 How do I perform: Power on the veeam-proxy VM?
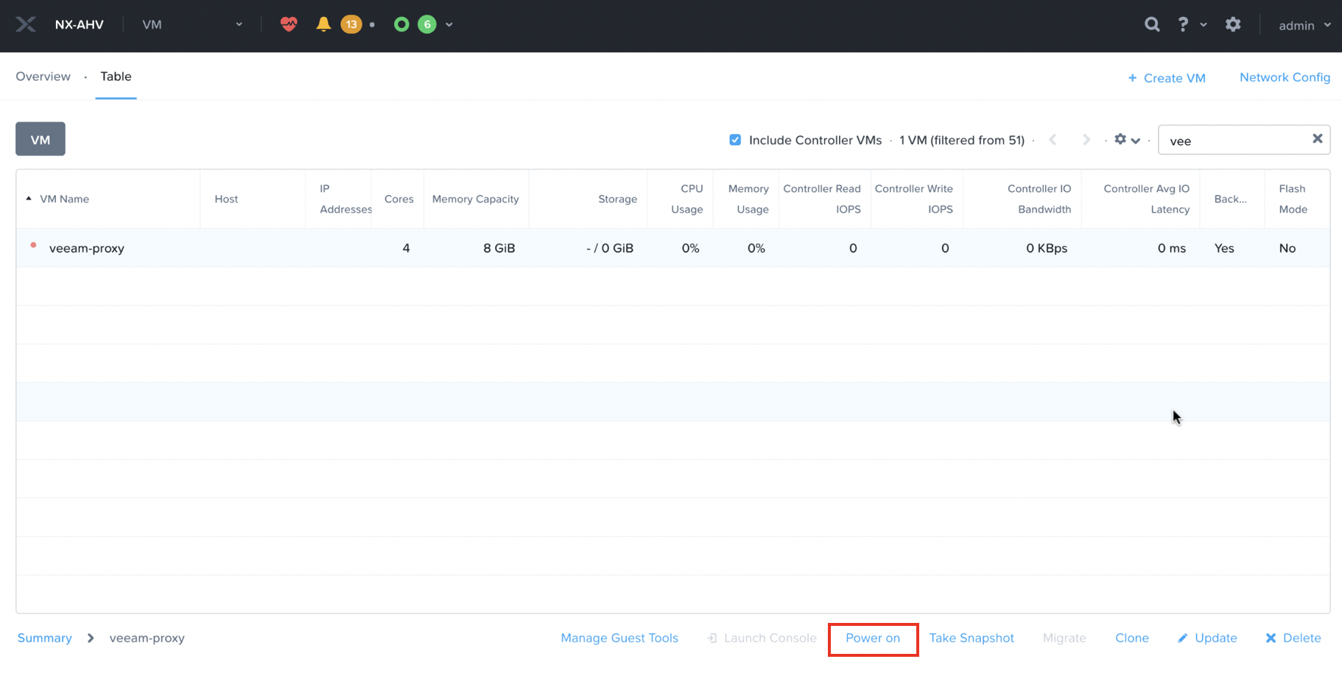coord(873,638)
